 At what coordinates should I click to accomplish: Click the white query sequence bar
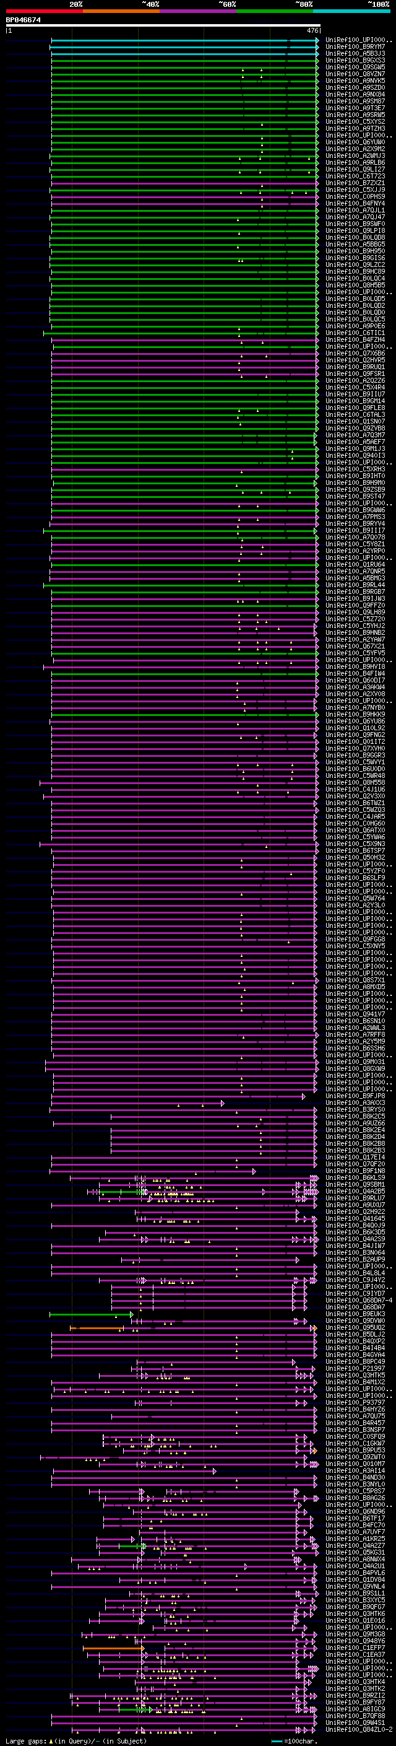click(163, 25)
